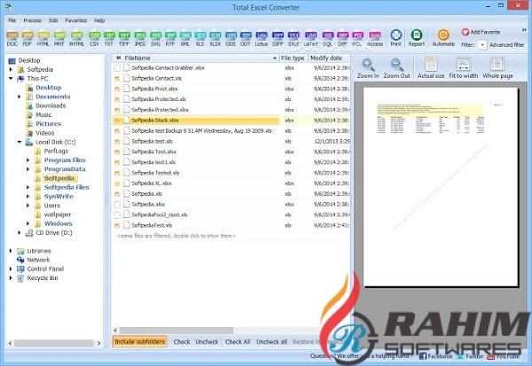Zoom In on the preview
532x366 pixels.
point(368,68)
